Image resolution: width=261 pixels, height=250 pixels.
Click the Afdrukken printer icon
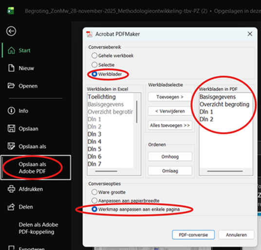pos(11,189)
